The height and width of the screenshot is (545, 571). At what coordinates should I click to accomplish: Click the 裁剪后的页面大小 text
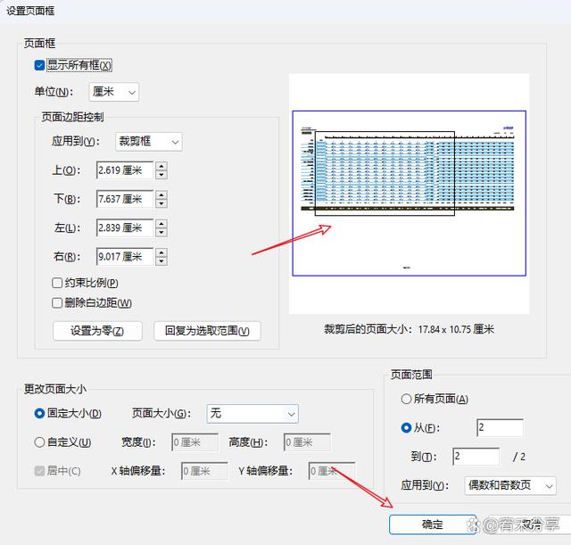[409, 329]
